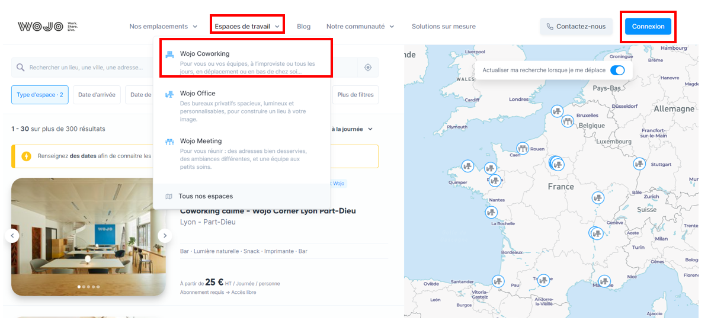This screenshot has width=711, height=330.
Task: Collapse Espaces de travail dropdown
Action: tap(247, 26)
